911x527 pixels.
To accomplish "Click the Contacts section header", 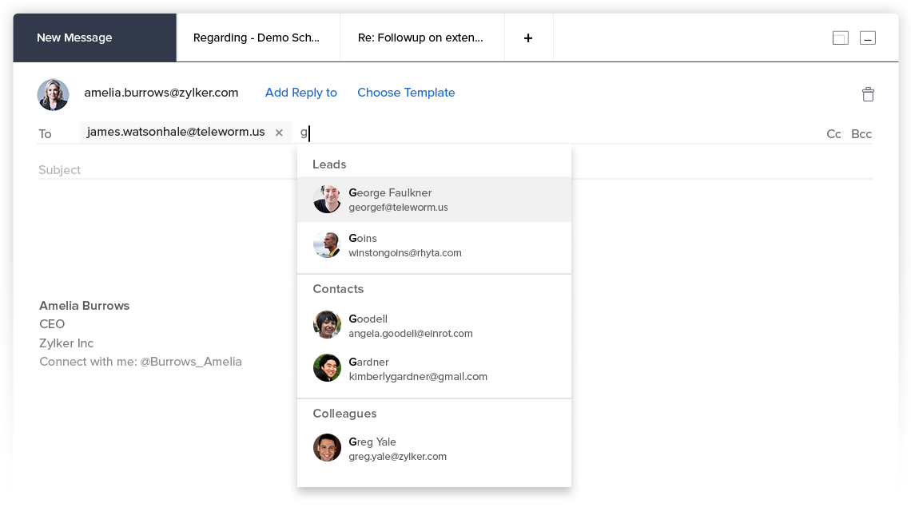I will pyautogui.click(x=338, y=289).
